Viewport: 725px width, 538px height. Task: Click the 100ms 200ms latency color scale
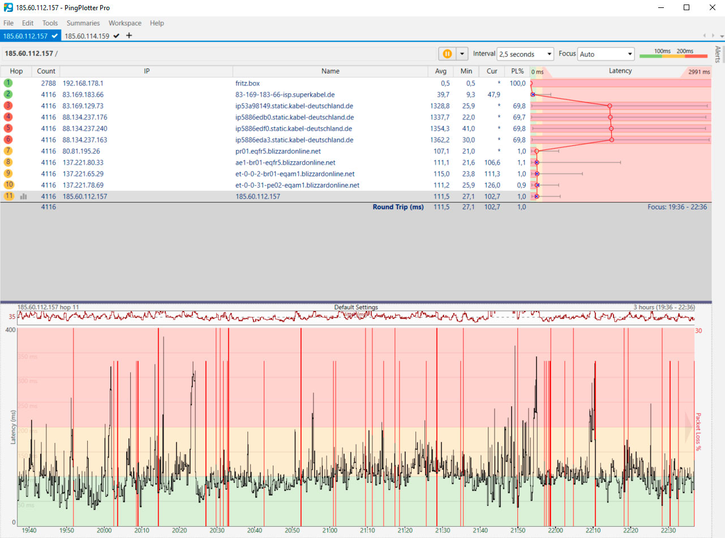(x=673, y=53)
